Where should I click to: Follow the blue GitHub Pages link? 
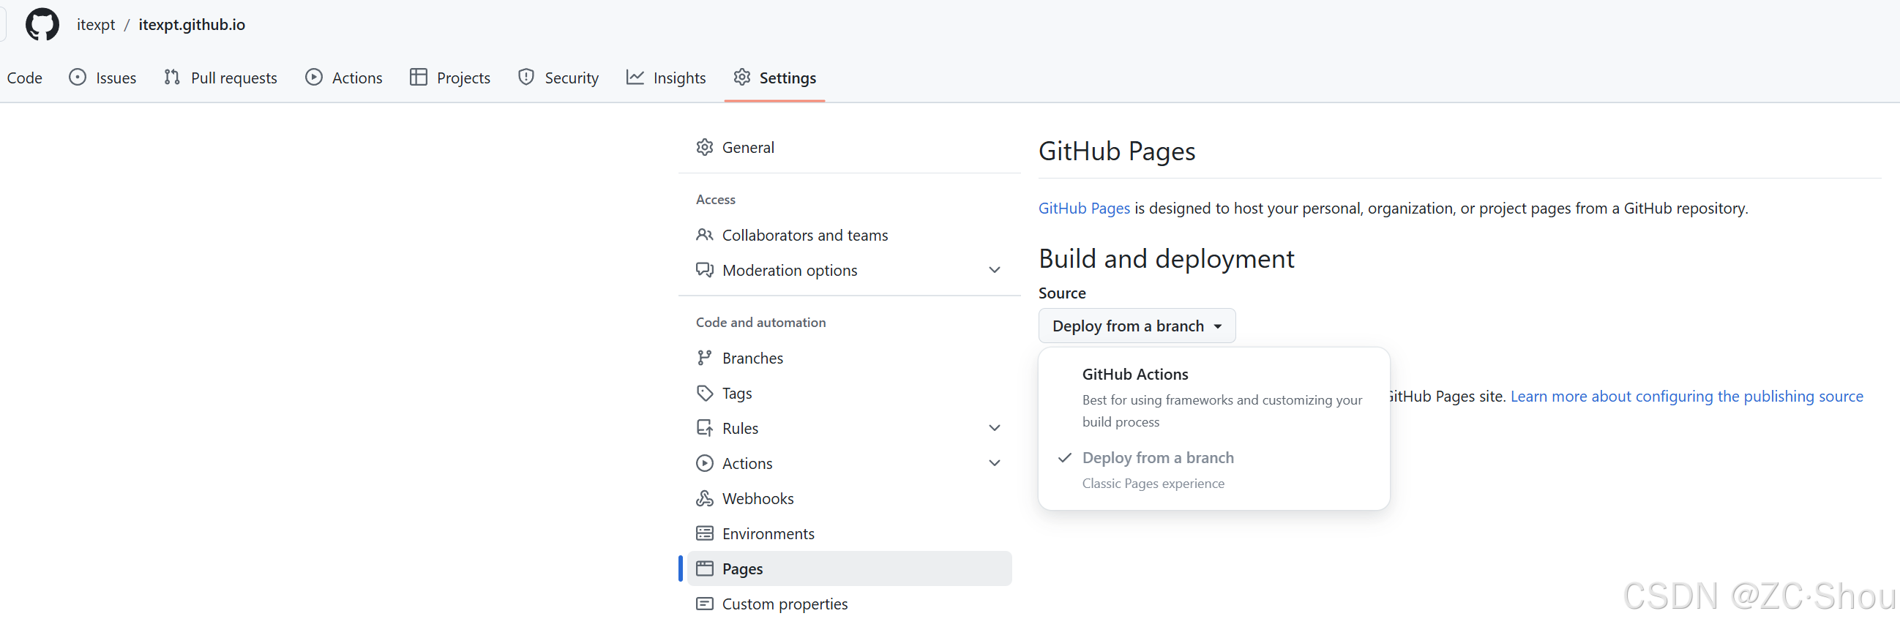pos(1083,209)
